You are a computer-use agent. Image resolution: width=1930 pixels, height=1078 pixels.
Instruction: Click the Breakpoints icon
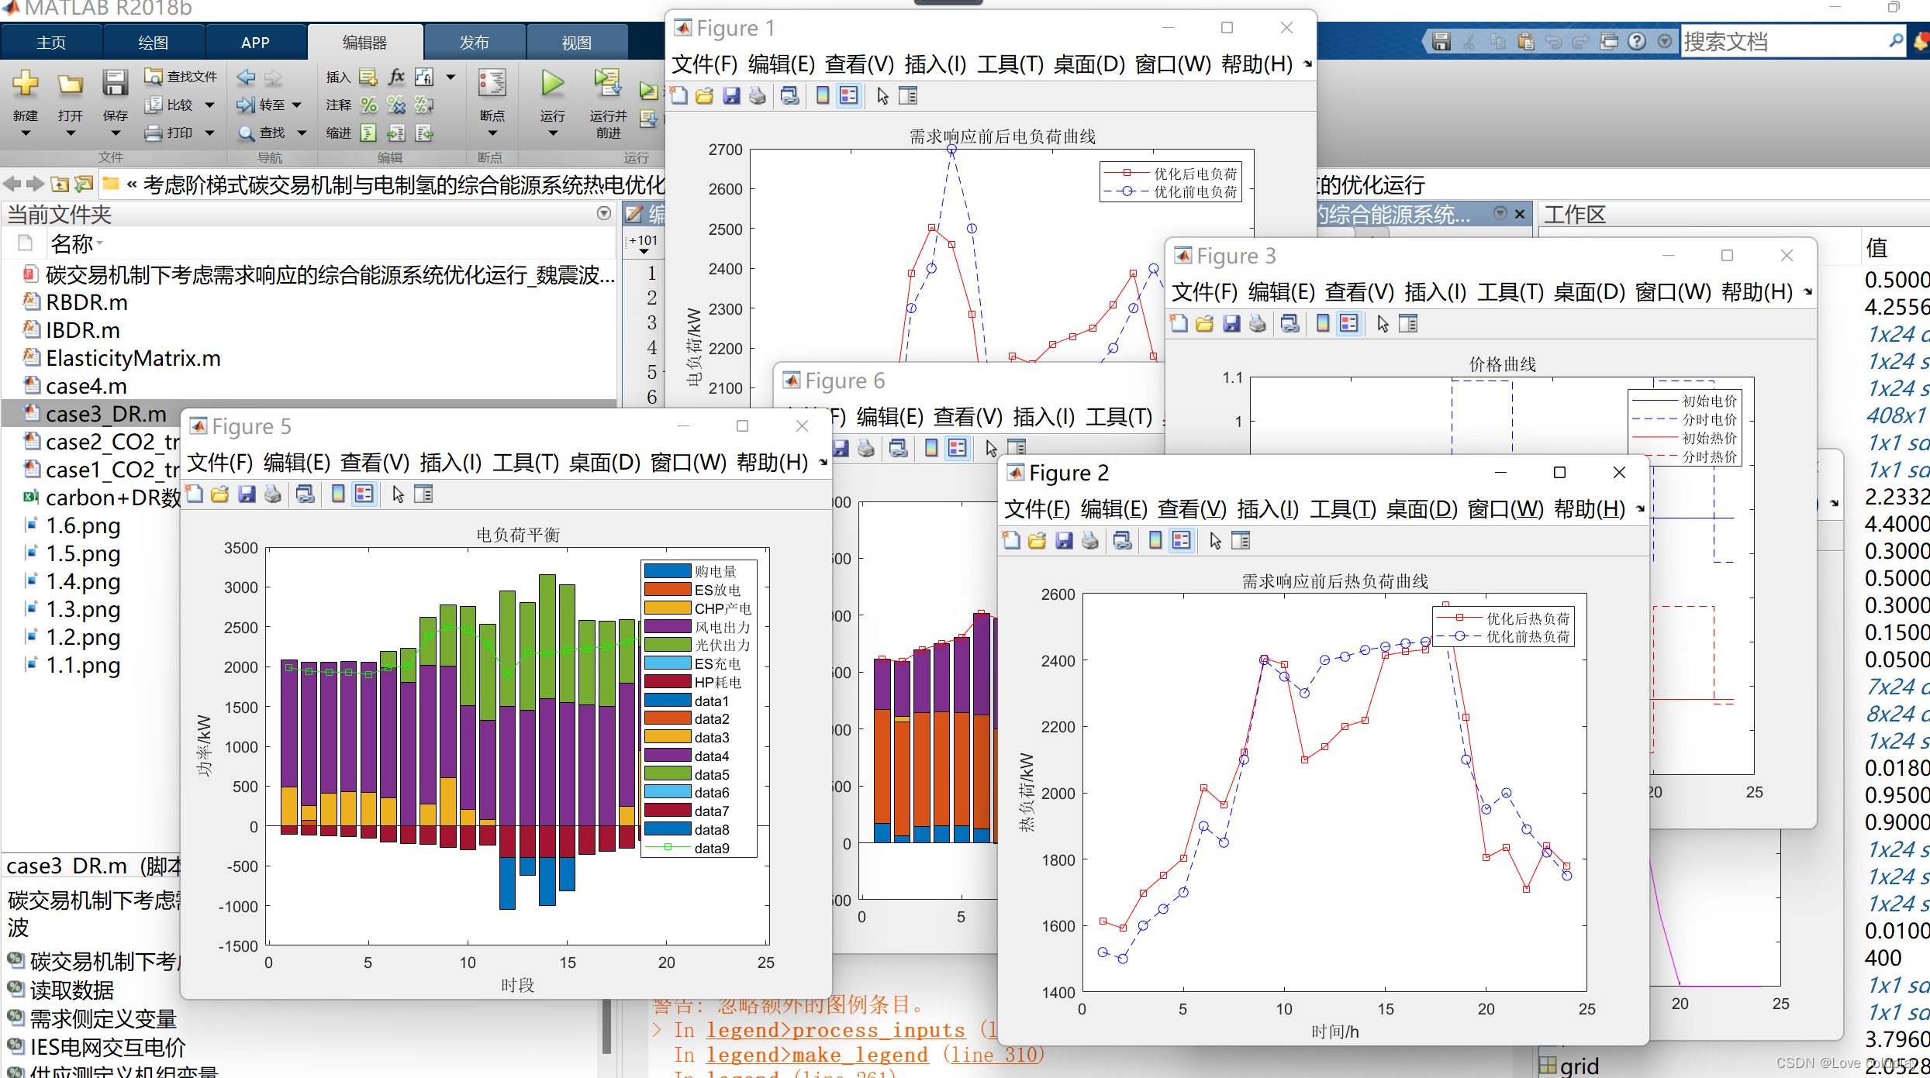click(x=492, y=83)
